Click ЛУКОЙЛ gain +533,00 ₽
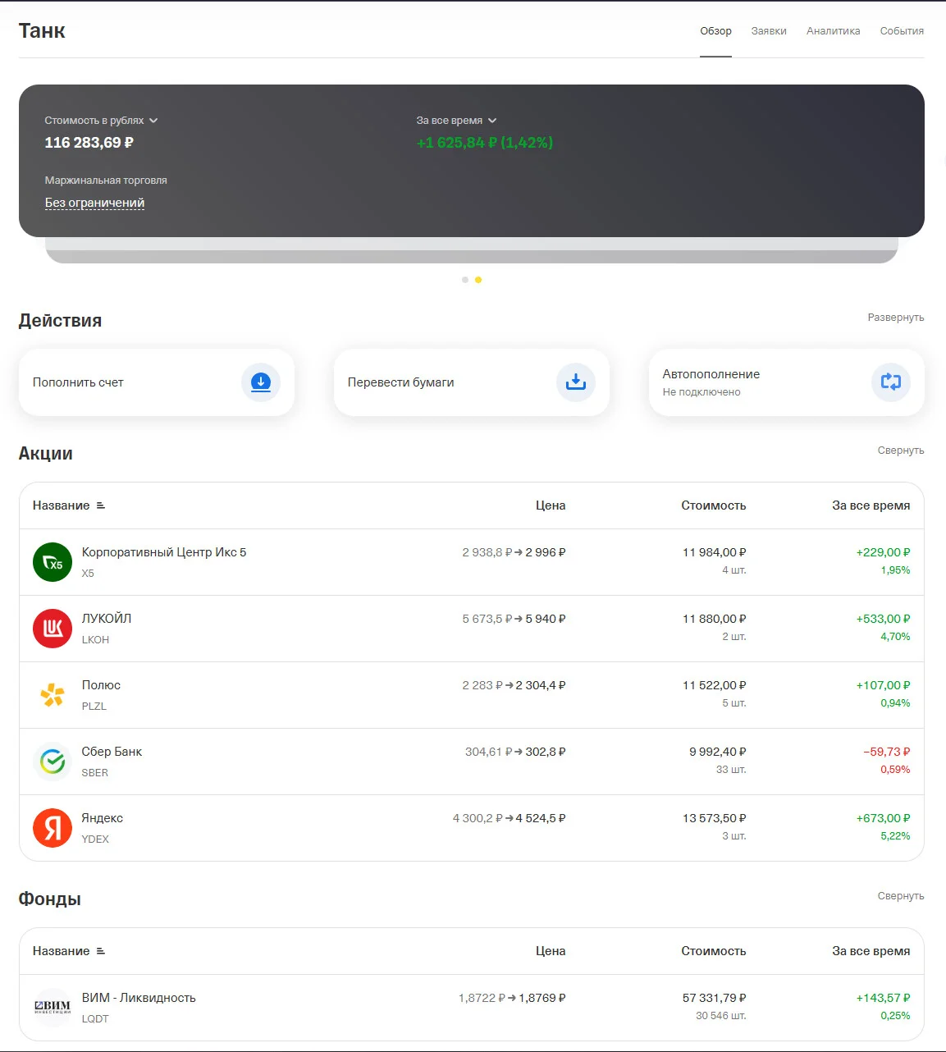Screen dimensions: 946x1052 [x=884, y=619]
